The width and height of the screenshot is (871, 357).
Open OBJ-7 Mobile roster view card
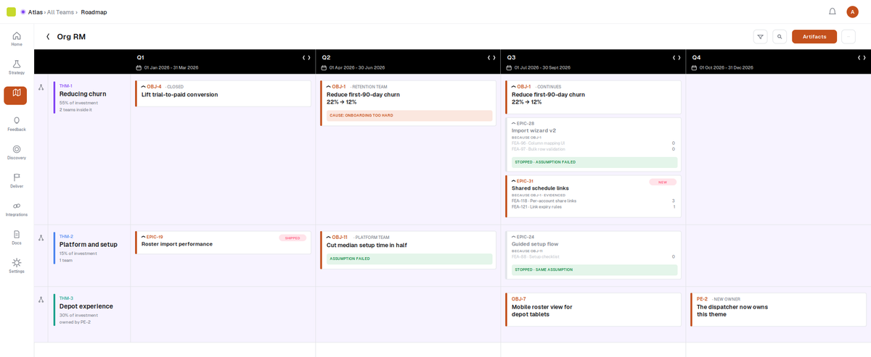[x=593, y=309]
